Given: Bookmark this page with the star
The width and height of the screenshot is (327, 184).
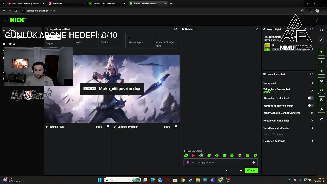Looking at the screenshot, I should click(302, 11).
